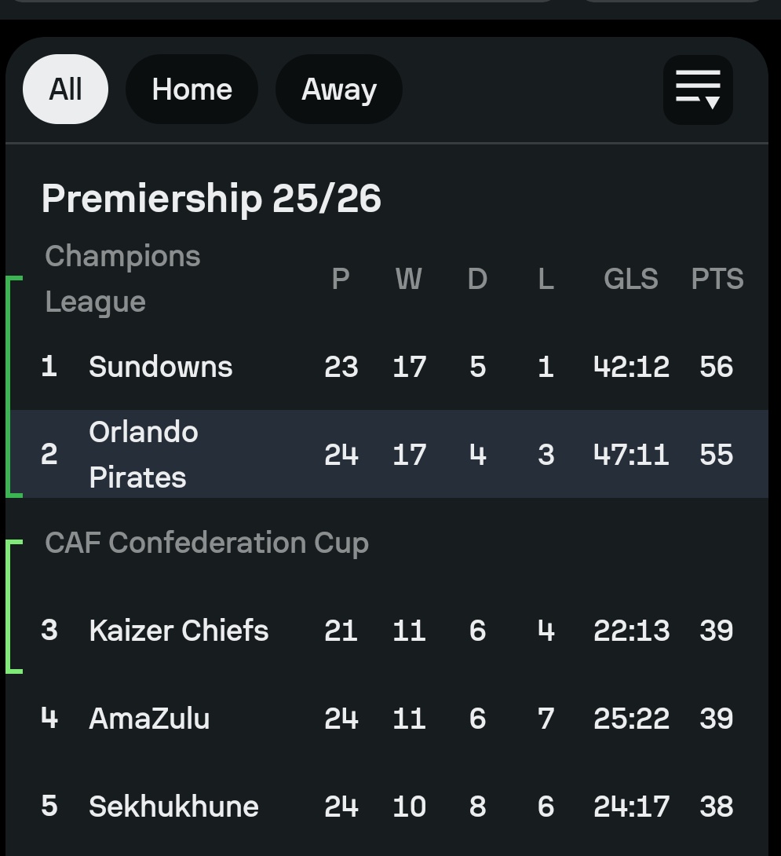Click Orlando Pirates goals 47:11
Image resolution: width=781 pixels, height=856 pixels.
point(631,454)
